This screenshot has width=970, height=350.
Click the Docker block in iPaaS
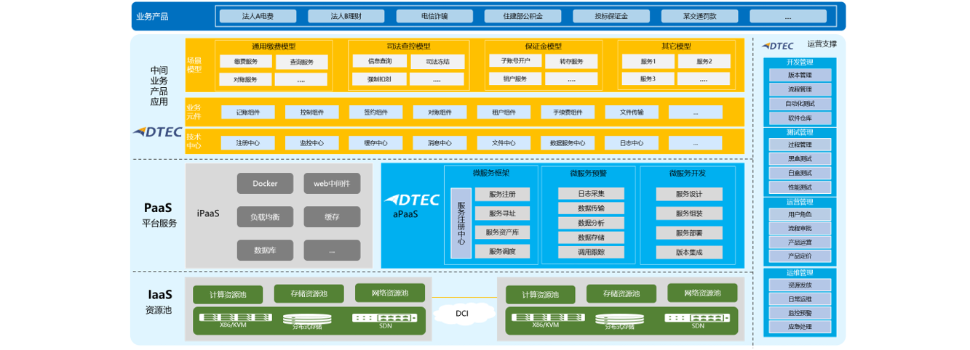tap(265, 184)
